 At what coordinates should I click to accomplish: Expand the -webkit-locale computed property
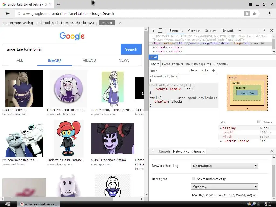(x=220, y=141)
